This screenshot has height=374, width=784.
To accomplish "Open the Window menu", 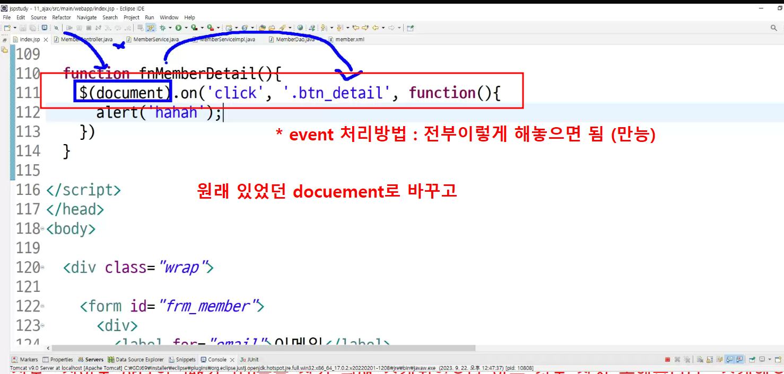I will 169,17.
